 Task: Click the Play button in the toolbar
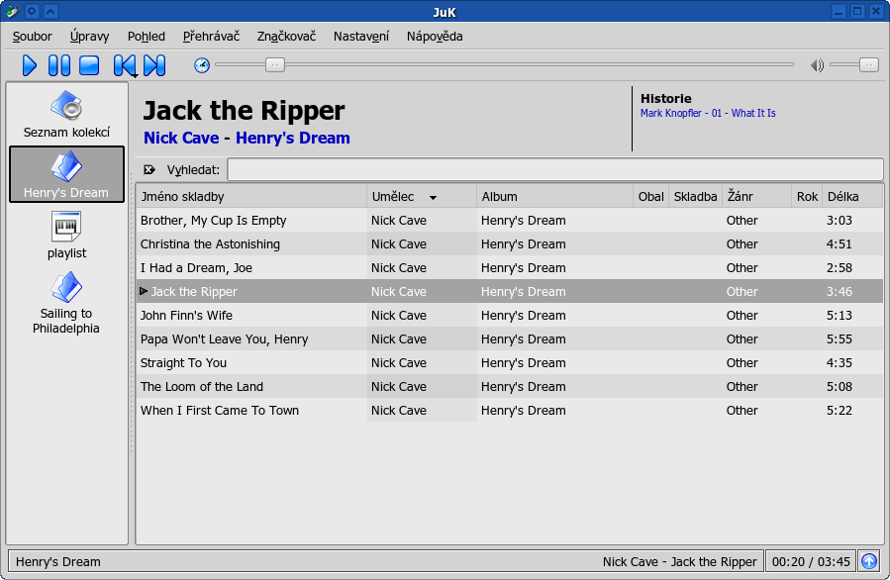(30, 65)
